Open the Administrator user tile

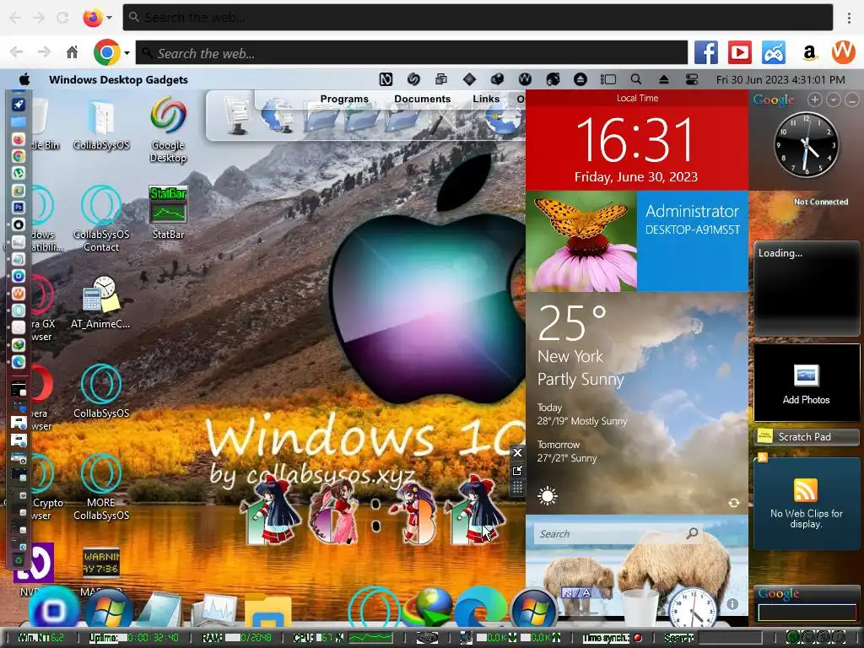(693, 240)
